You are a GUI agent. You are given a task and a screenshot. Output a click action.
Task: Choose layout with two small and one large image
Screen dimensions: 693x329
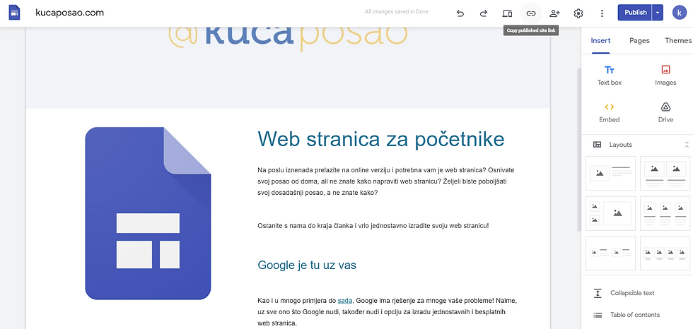click(610, 213)
